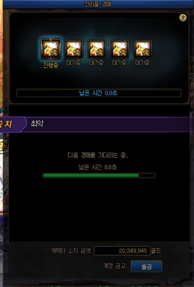Select the first 대기중 auction item
Screen dimensions: 194x287
(74, 49)
